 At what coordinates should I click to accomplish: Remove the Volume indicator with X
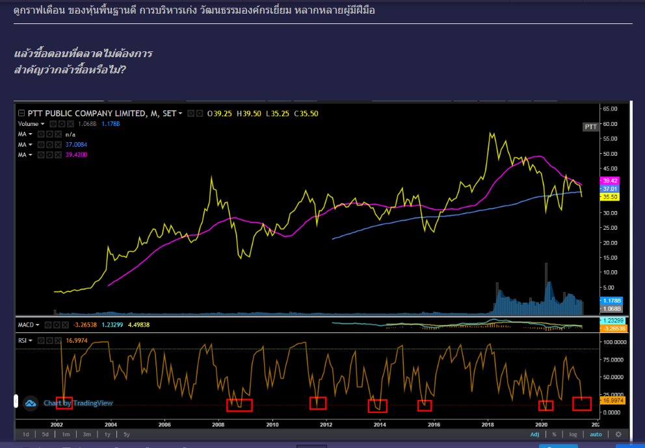click(x=70, y=123)
